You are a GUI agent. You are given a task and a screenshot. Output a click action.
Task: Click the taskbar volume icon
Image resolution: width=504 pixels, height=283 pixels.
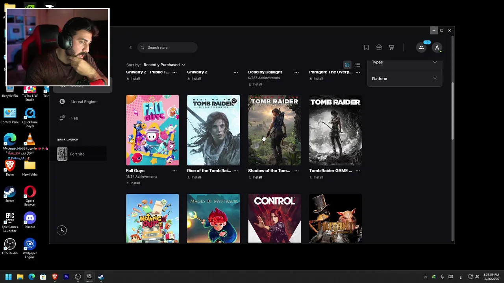(477, 277)
